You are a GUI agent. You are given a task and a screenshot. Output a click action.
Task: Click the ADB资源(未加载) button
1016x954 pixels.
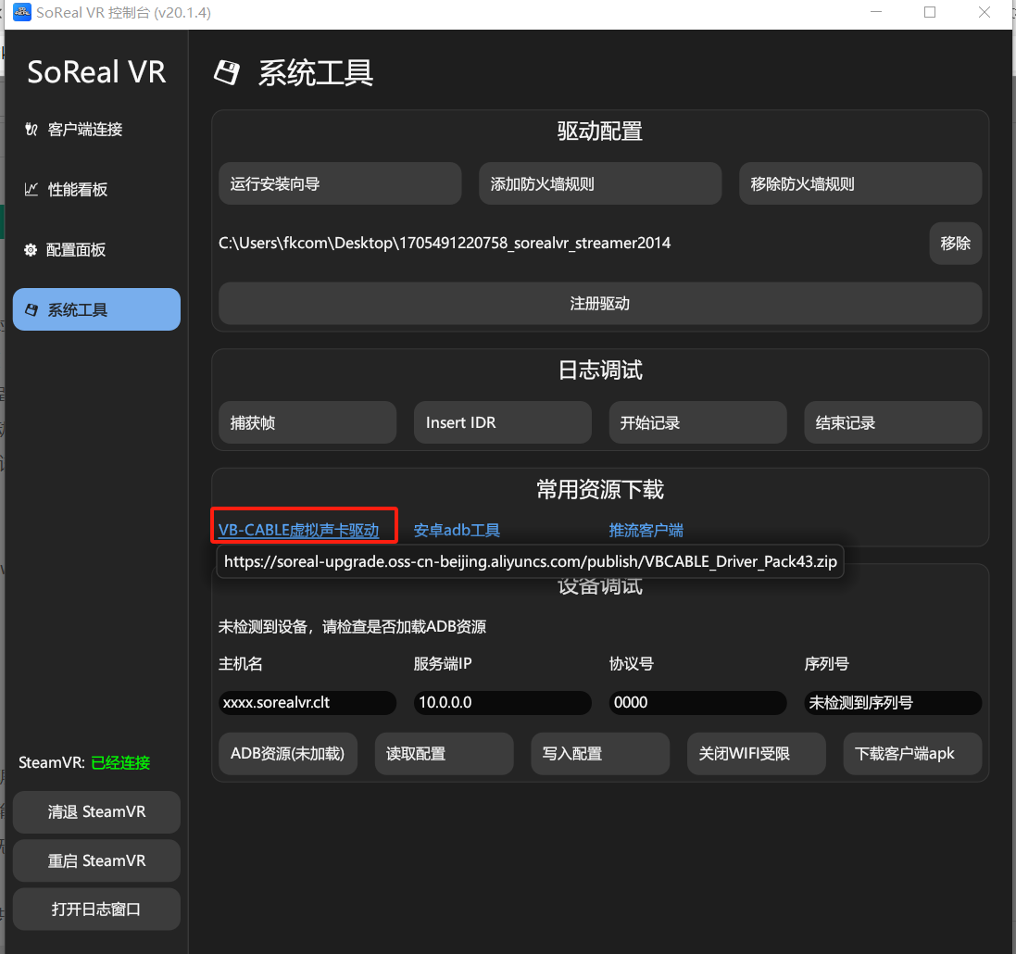pos(288,754)
